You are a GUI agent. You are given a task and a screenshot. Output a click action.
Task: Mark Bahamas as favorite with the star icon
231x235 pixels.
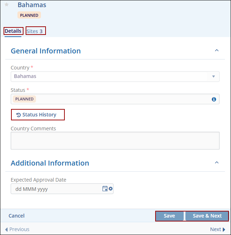pyautogui.click(x=6, y=5)
